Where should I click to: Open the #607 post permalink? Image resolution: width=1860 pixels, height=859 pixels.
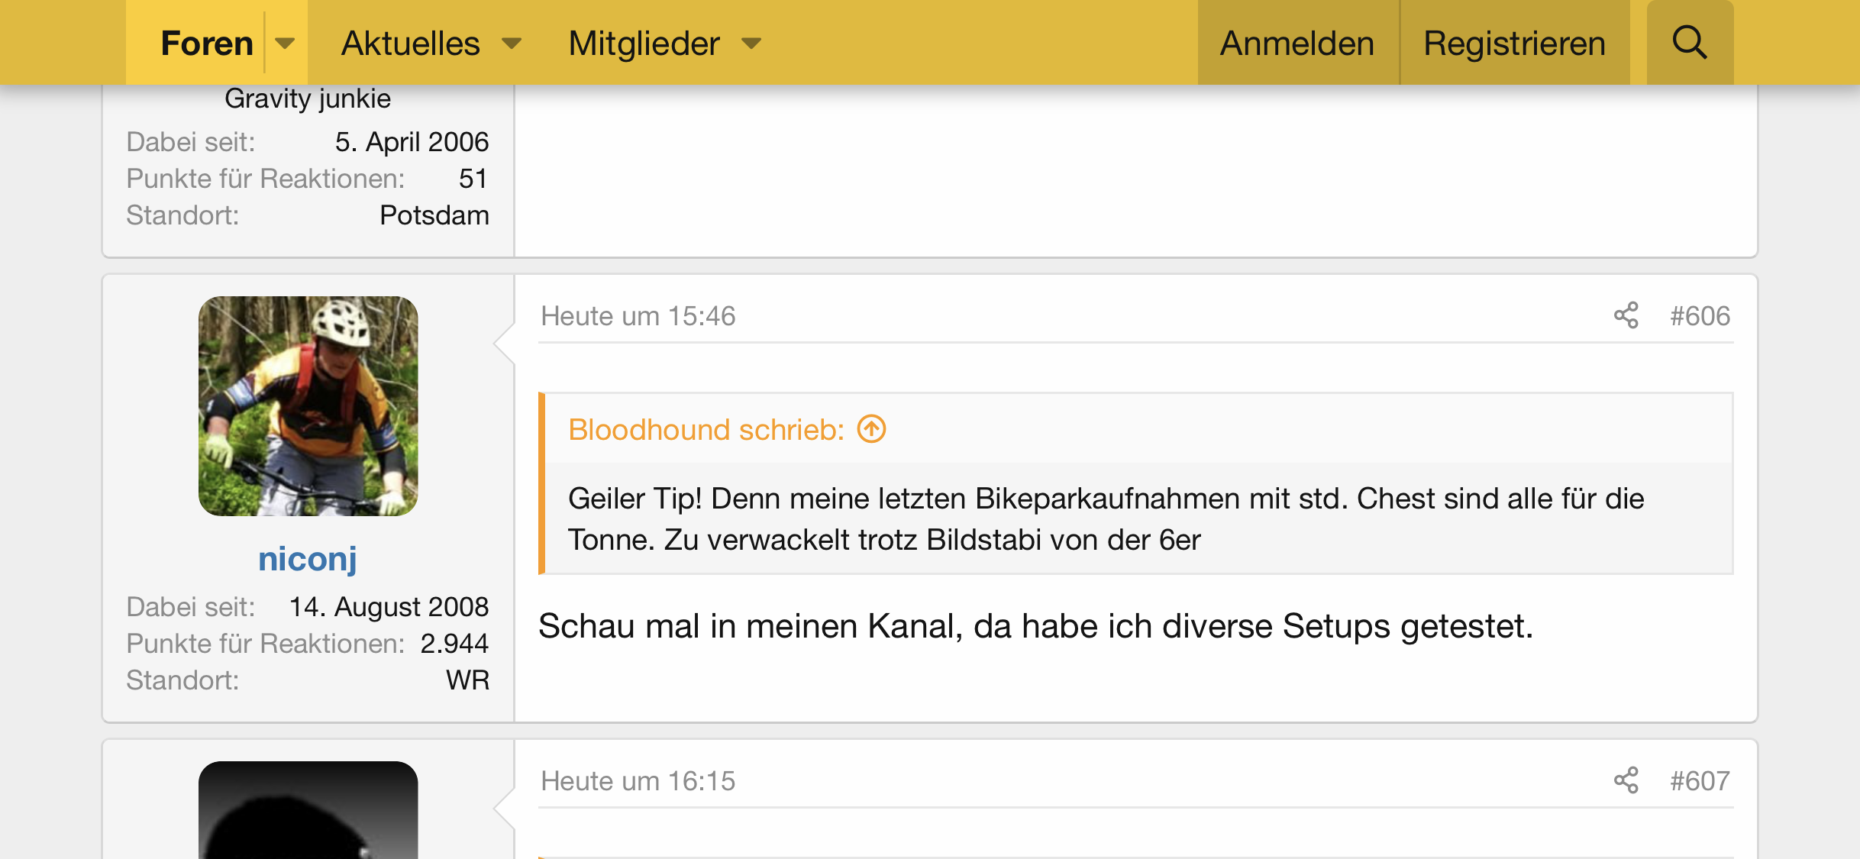[x=1700, y=781]
